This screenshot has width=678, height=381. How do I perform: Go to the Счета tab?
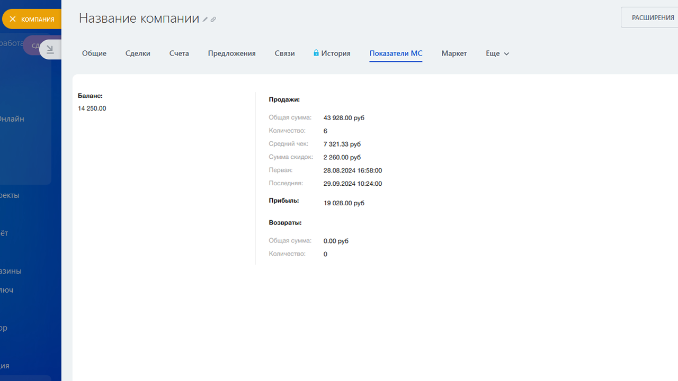(179, 53)
